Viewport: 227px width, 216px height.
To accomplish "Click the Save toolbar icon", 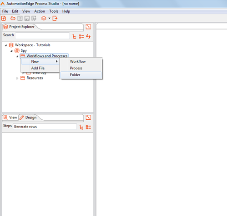I will [27, 19].
